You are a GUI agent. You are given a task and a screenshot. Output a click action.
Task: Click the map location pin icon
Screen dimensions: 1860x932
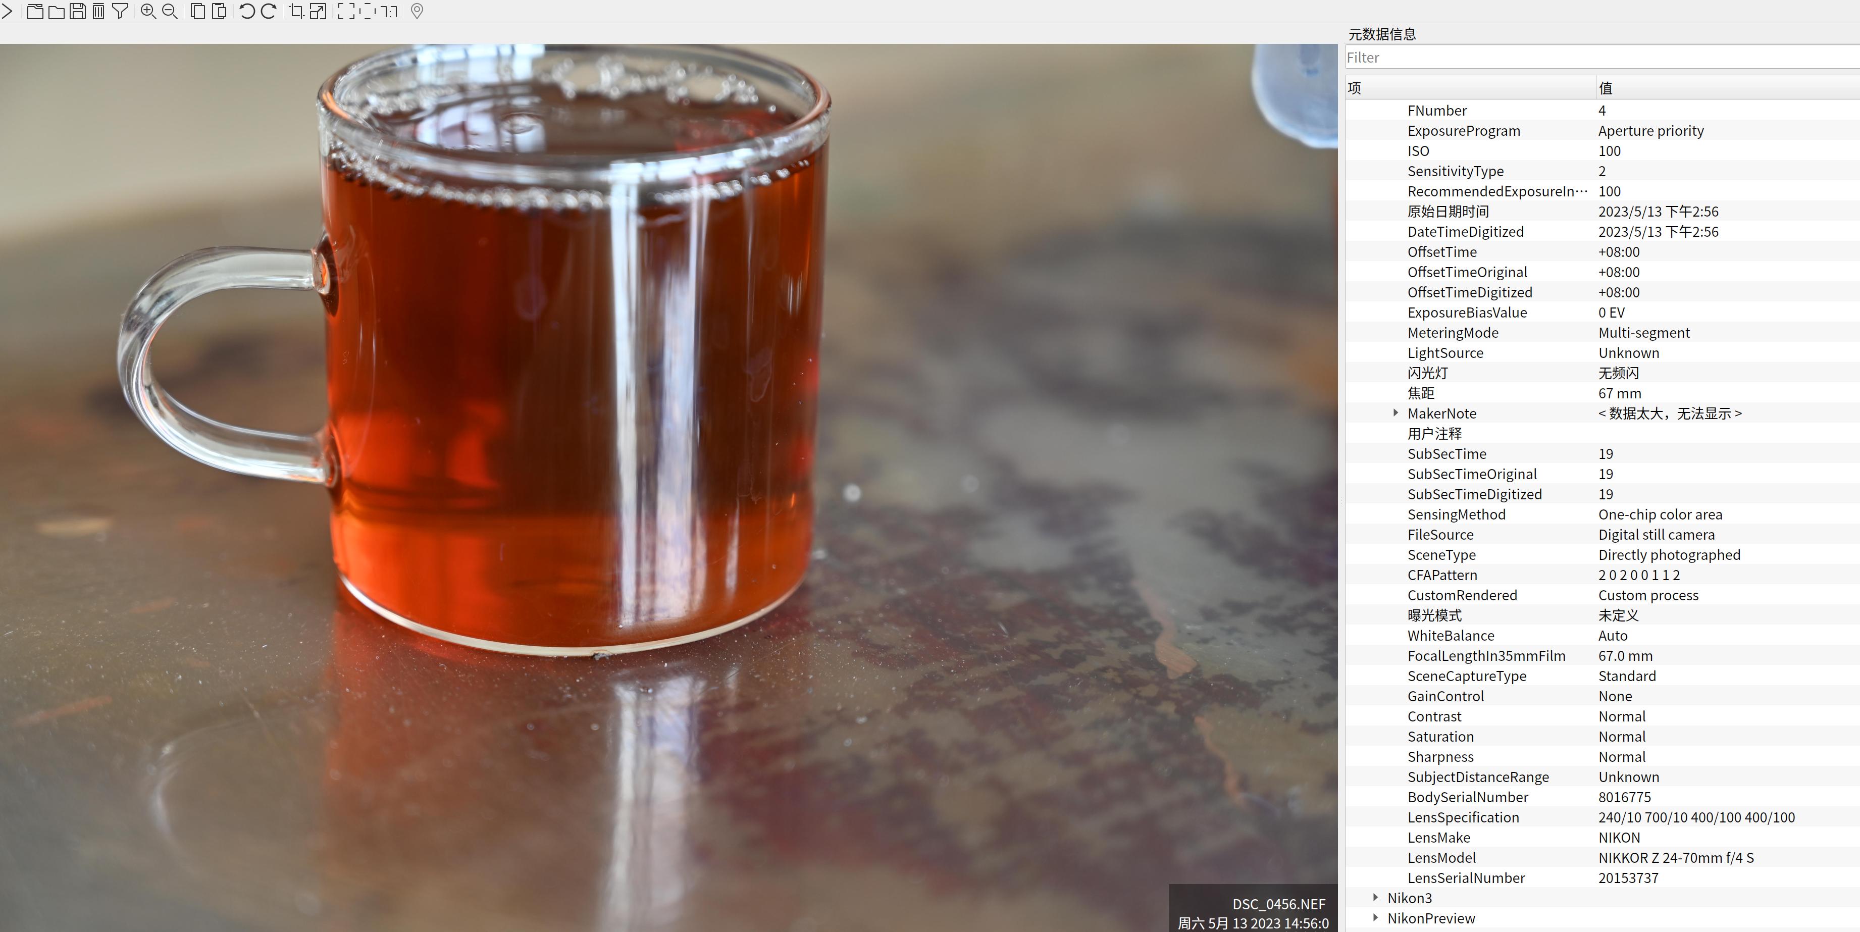417,11
